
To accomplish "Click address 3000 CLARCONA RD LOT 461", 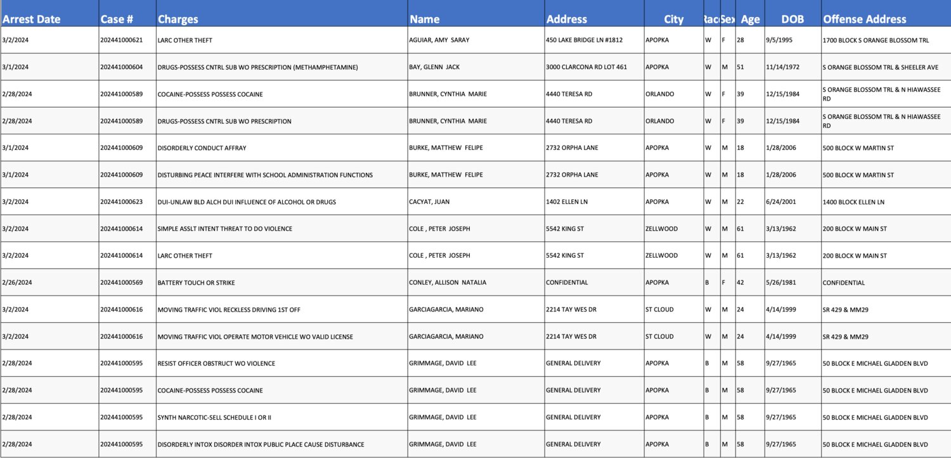I will [x=586, y=67].
